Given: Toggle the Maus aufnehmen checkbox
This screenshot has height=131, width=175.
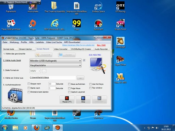Looking at the screenshot, I should click(x=69, y=84).
